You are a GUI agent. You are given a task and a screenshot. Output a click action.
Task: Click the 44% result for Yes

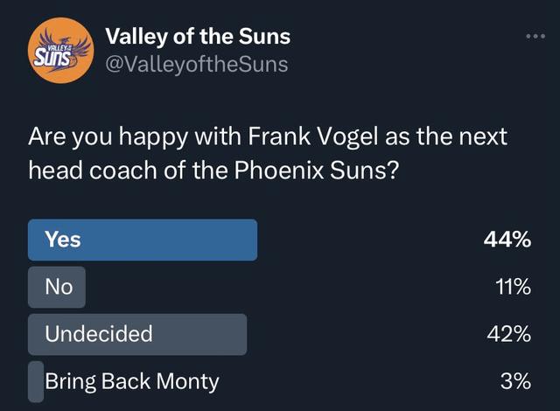(507, 240)
